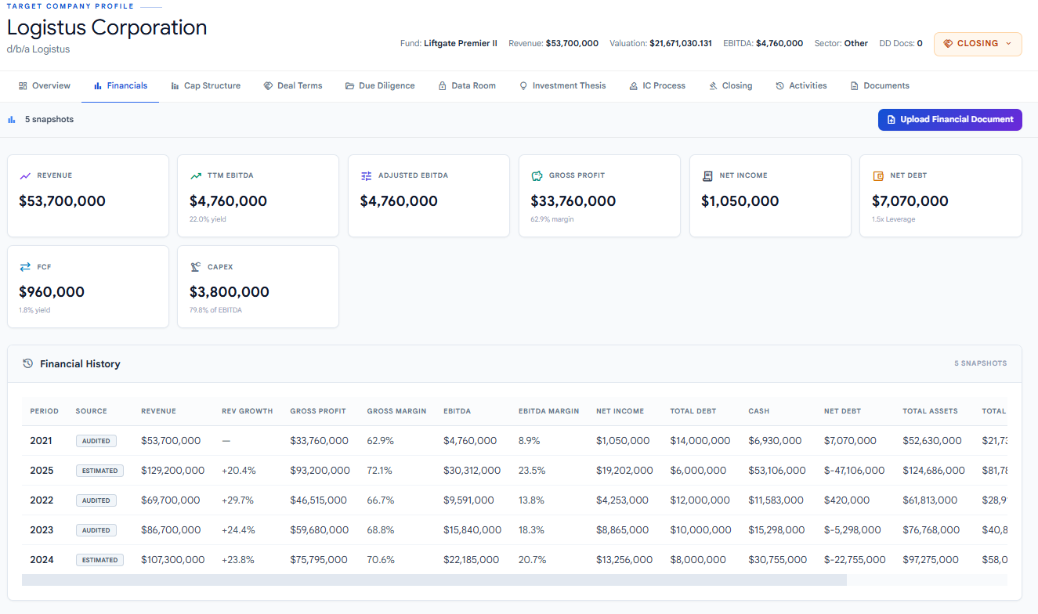Switch to the Documents tab
Screen dimensions: 1038x614
tap(880, 86)
